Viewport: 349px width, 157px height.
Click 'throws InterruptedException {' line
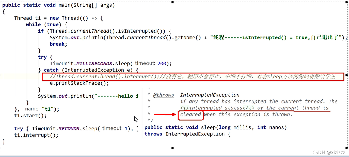(x=187, y=134)
